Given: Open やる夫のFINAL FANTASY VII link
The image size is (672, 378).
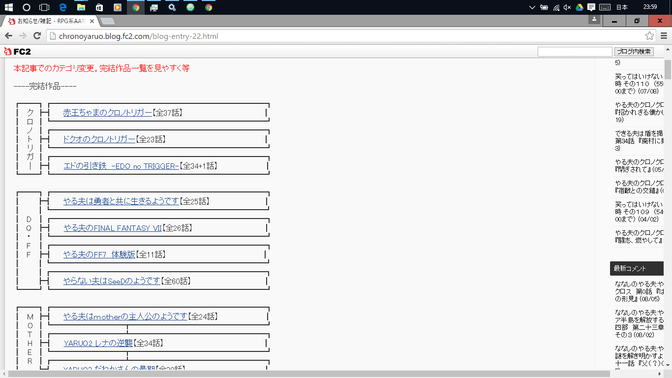Looking at the screenshot, I should [x=113, y=228].
